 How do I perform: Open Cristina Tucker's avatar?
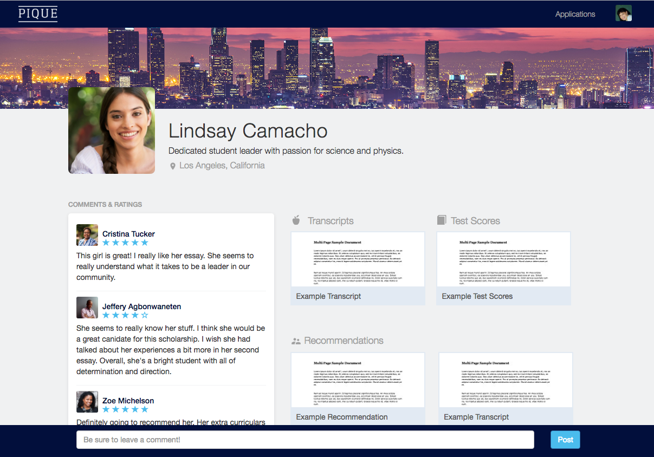click(x=87, y=235)
